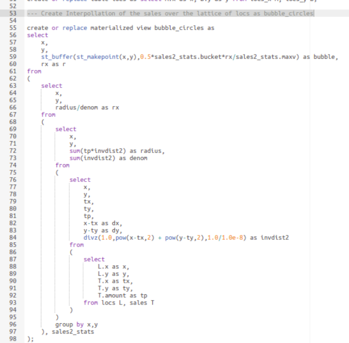Click 'sum(tp*invdist2) as radius' line

click(117, 151)
